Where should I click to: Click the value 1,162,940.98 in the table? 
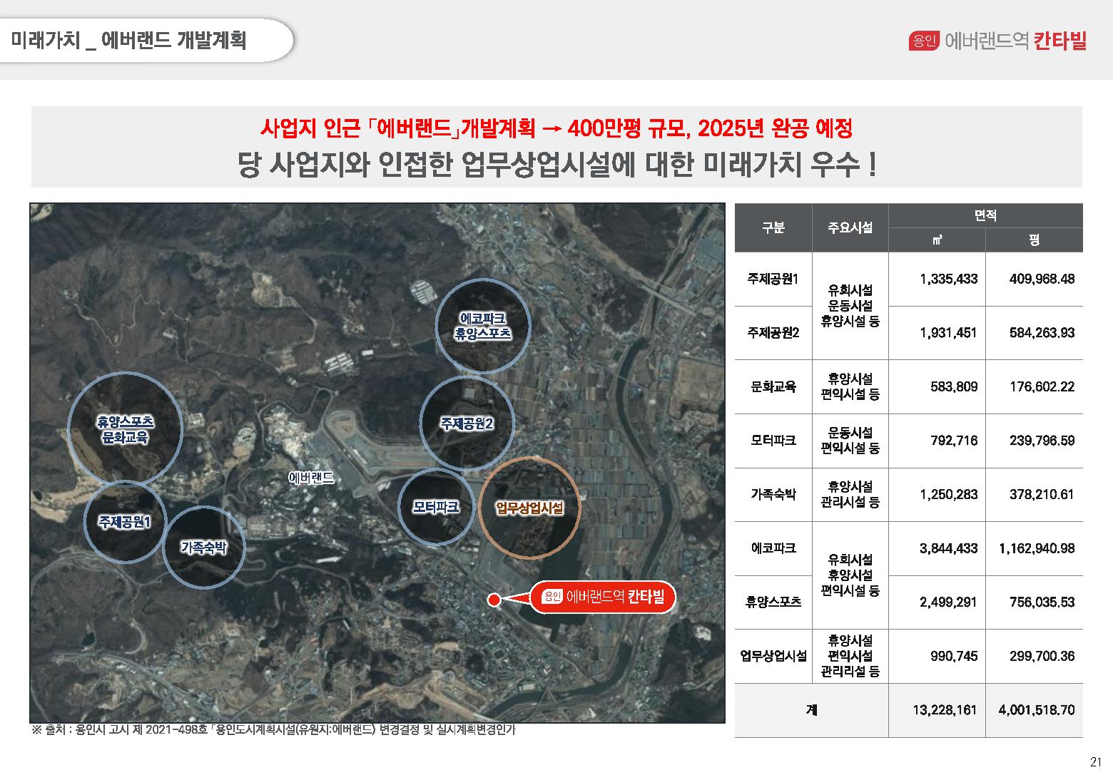point(1037,548)
